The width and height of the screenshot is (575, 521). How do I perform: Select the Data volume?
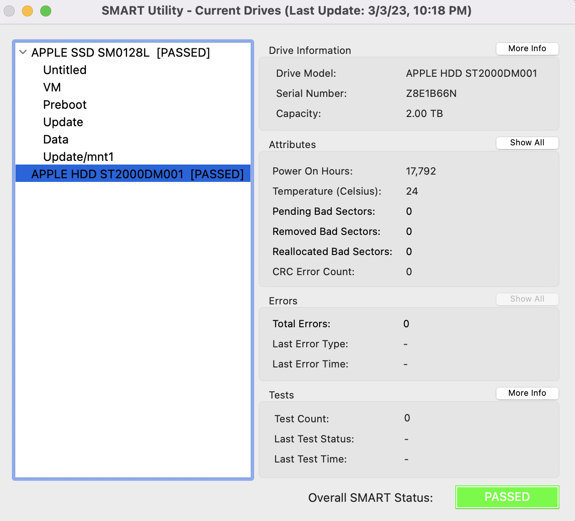[56, 139]
